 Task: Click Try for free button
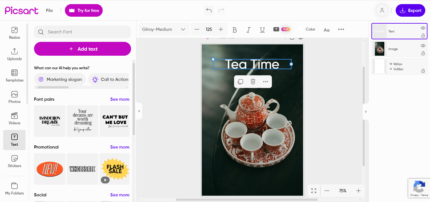pos(84,10)
